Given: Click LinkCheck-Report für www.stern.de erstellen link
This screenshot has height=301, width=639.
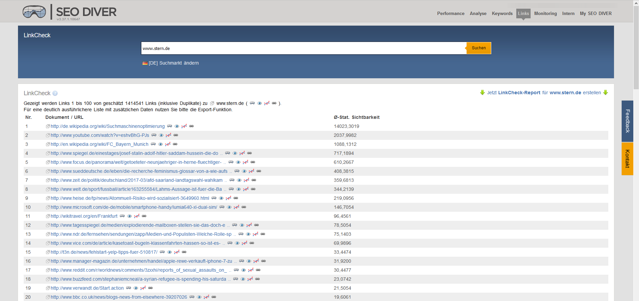Looking at the screenshot, I should point(544,93).
